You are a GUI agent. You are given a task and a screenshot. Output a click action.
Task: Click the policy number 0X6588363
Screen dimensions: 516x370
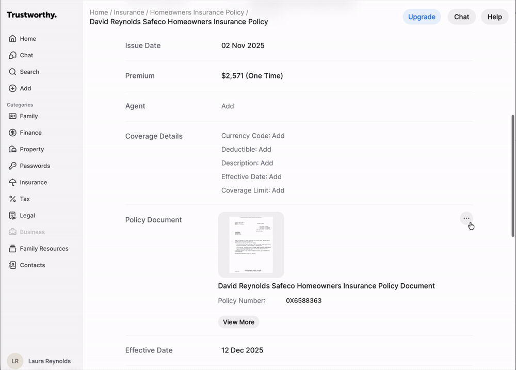(x=303, y=300)
